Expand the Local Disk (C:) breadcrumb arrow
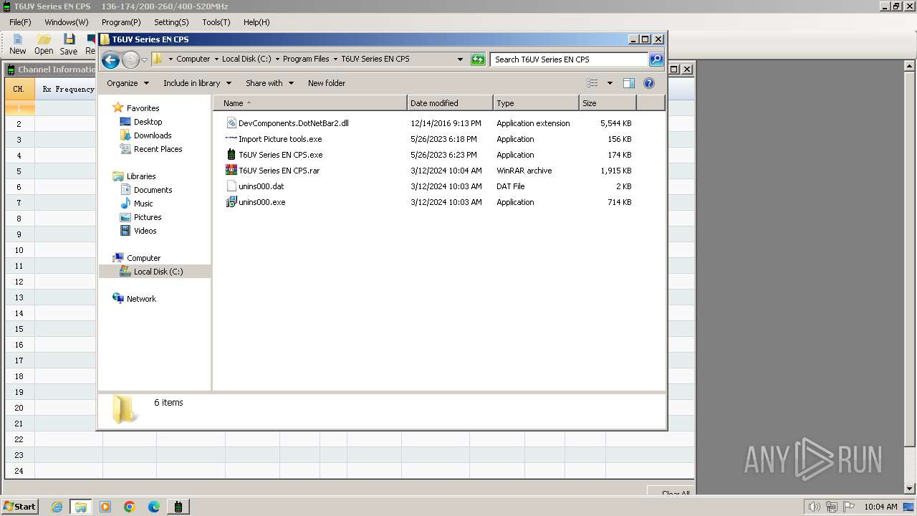Screen dimensions: 917x516 click(277, 59)
